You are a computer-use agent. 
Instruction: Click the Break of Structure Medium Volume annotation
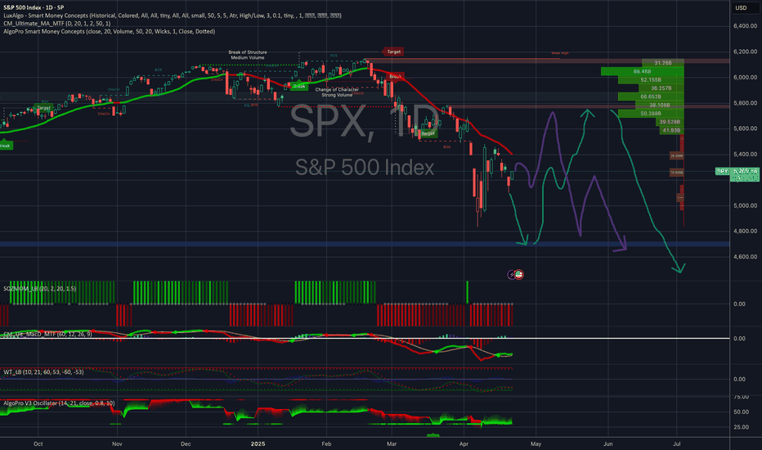(x=248, y=55)
